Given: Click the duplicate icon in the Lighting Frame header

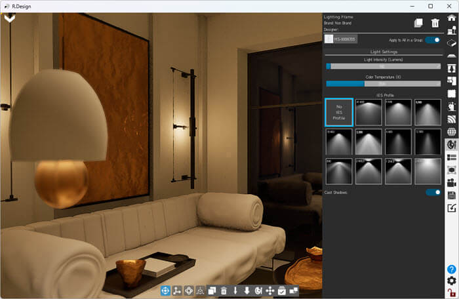Looking at the screenshot, I should point(418,23).
